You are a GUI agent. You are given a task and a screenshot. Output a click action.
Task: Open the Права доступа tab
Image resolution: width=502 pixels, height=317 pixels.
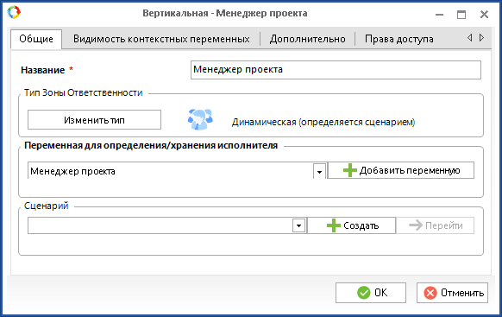pyautogui.click(x=398, y=39)
